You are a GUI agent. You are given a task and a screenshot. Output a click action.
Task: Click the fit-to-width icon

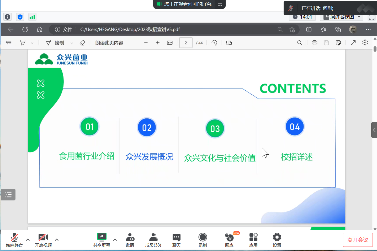coord(170,43)
